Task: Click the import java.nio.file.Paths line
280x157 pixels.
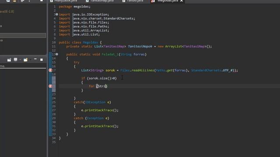Action: click(84, 26)
